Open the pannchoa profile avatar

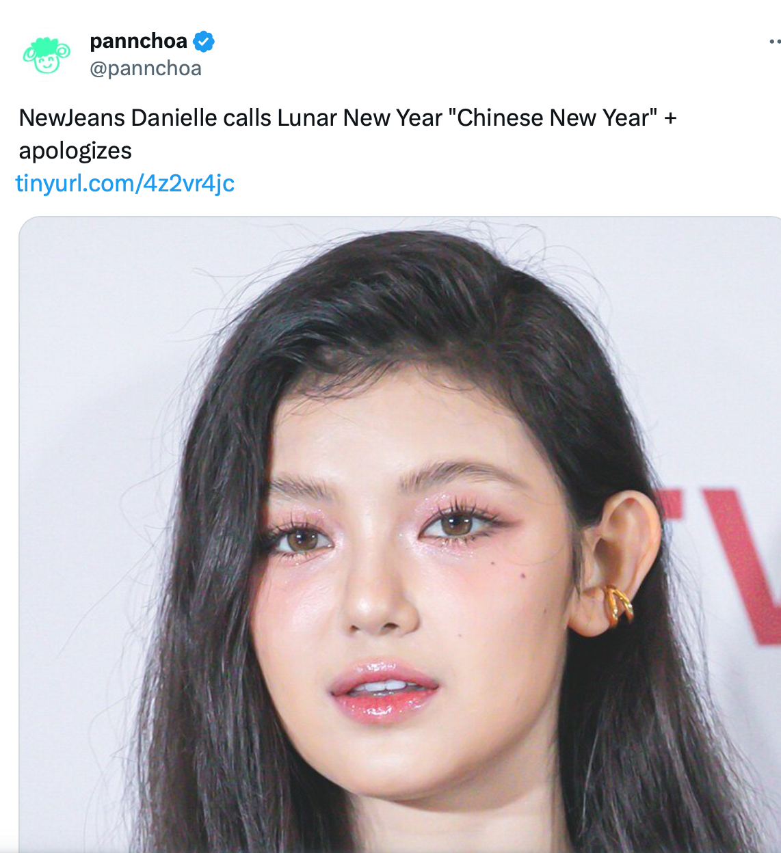(47, 55)
